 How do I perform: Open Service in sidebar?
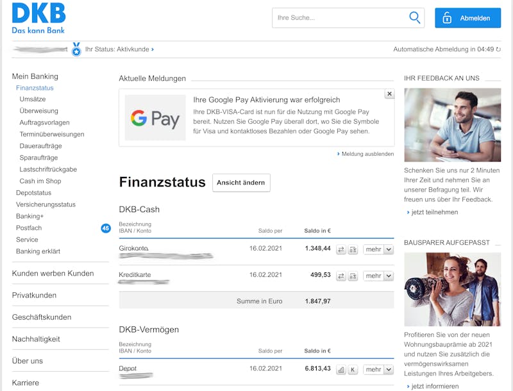pyautogui.click(x=27, y=240)
